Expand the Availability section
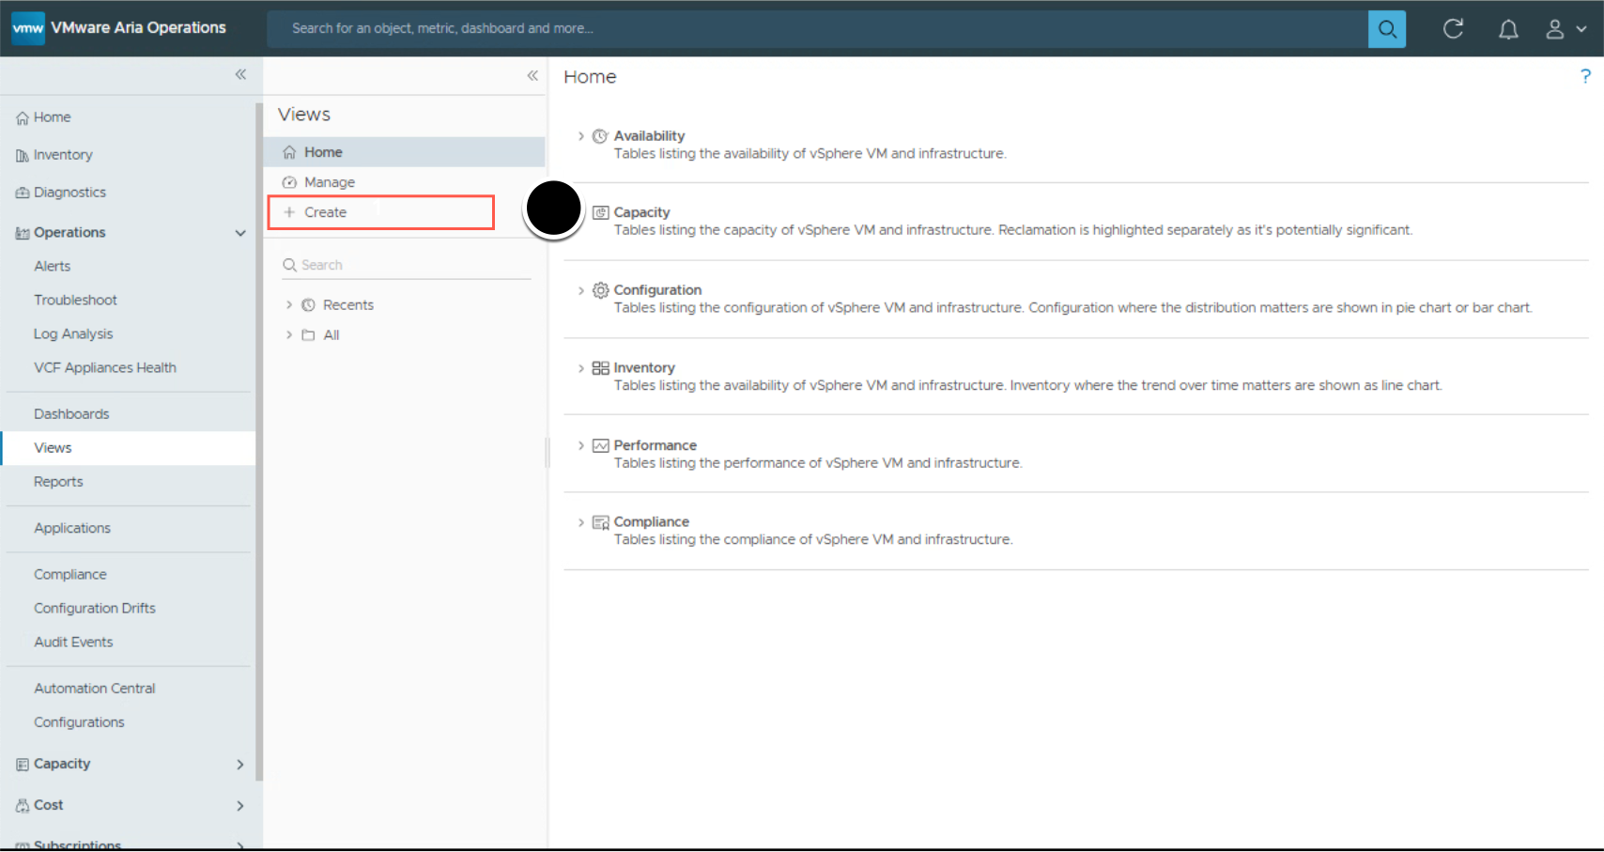1604x852 pixels. click(x=581, y=136)
